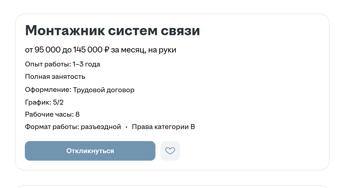Click the next vacancy card below
The image size is (339, 188).
tap(172, 187)
